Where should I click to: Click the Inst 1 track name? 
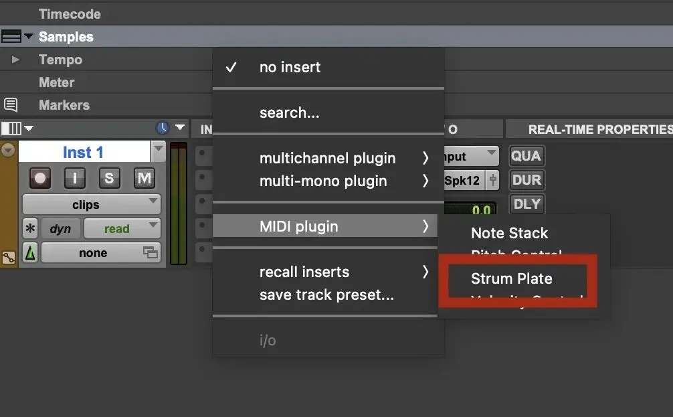[84, 152]
